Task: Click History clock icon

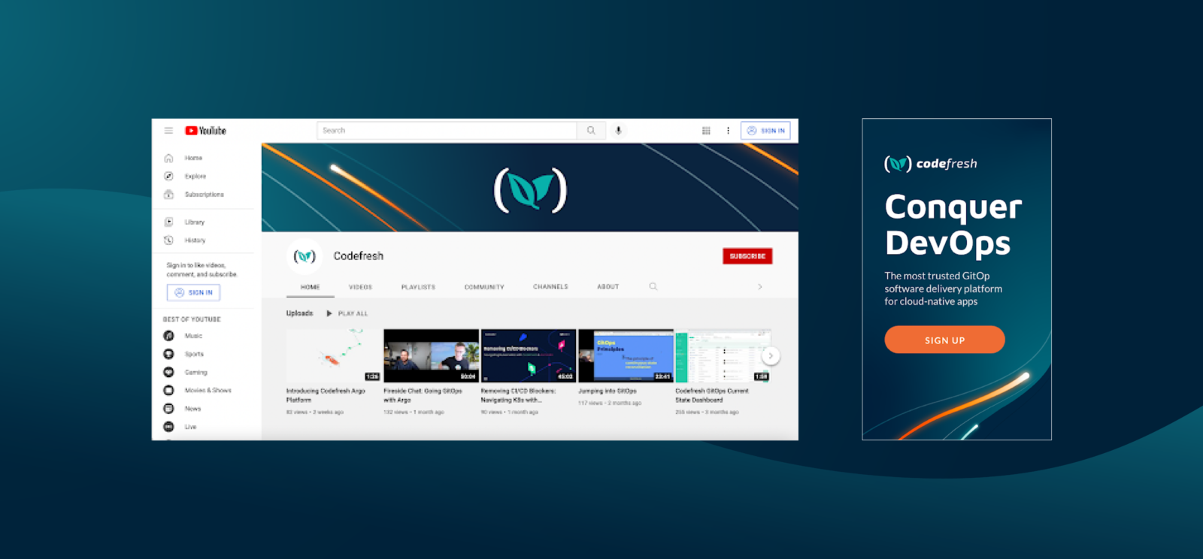Action: click(x=168, y=240)
